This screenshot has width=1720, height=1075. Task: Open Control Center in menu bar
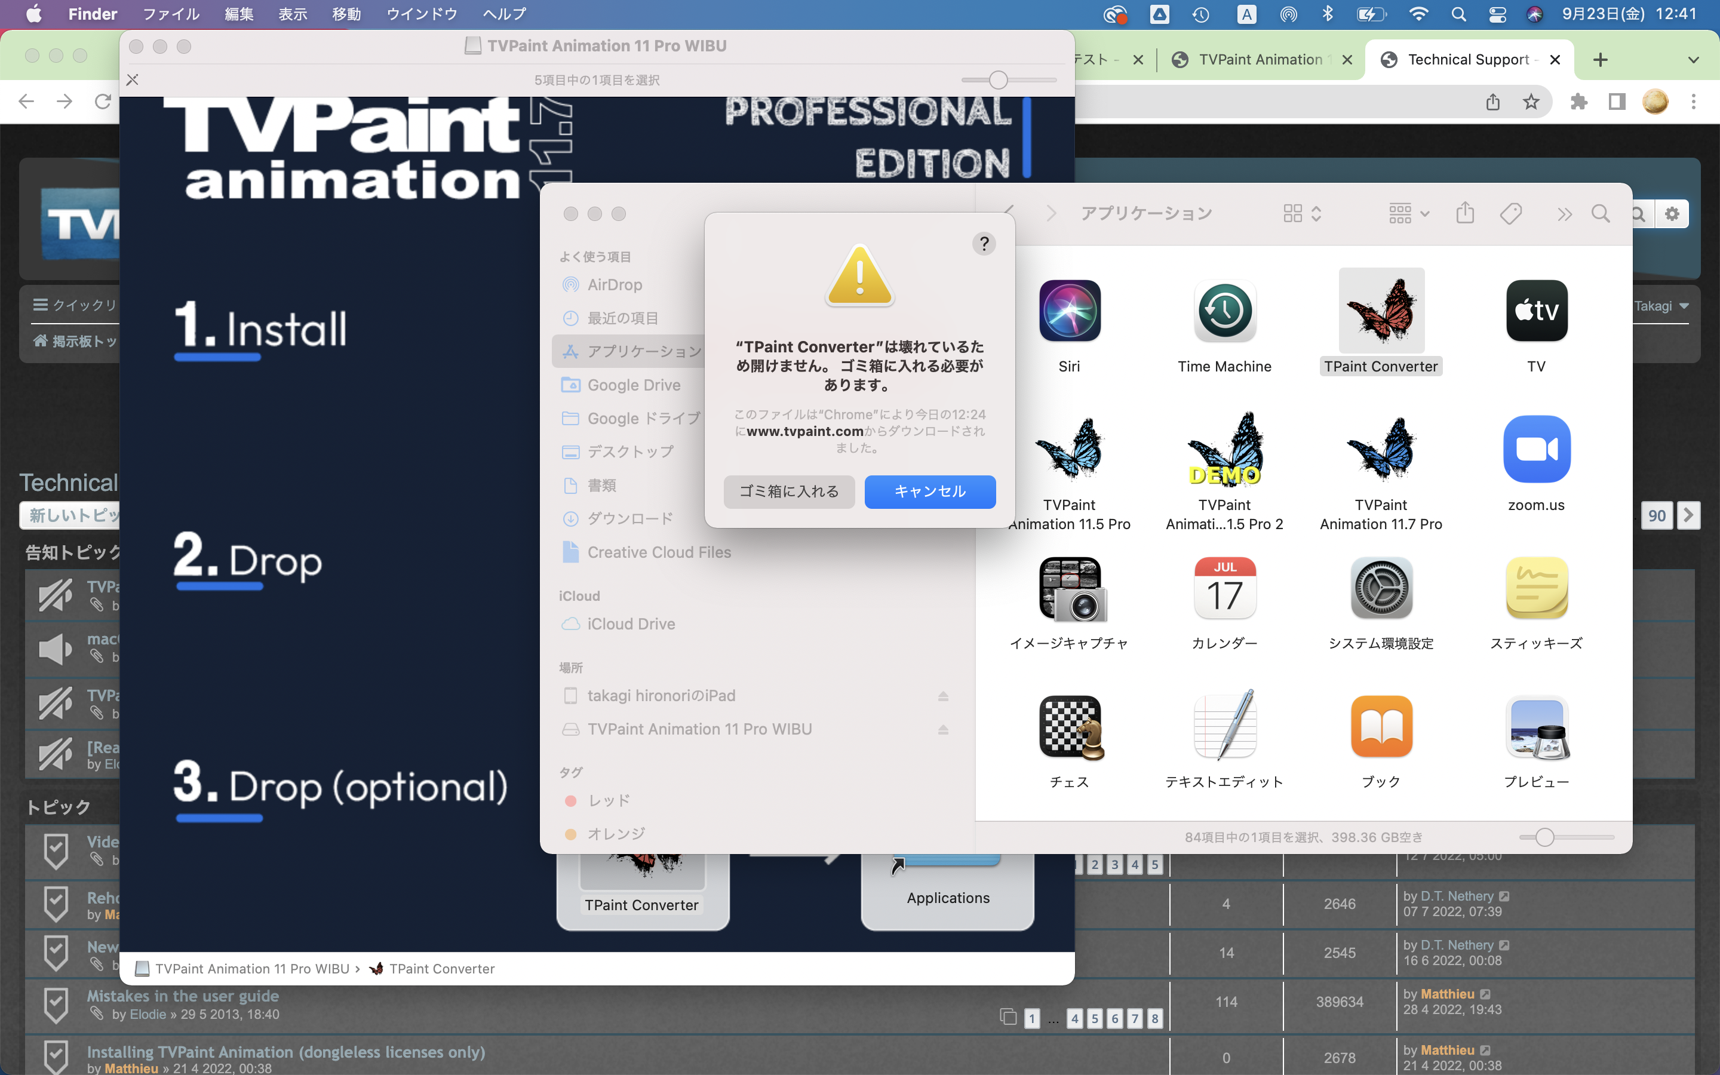pos(1497,14)
